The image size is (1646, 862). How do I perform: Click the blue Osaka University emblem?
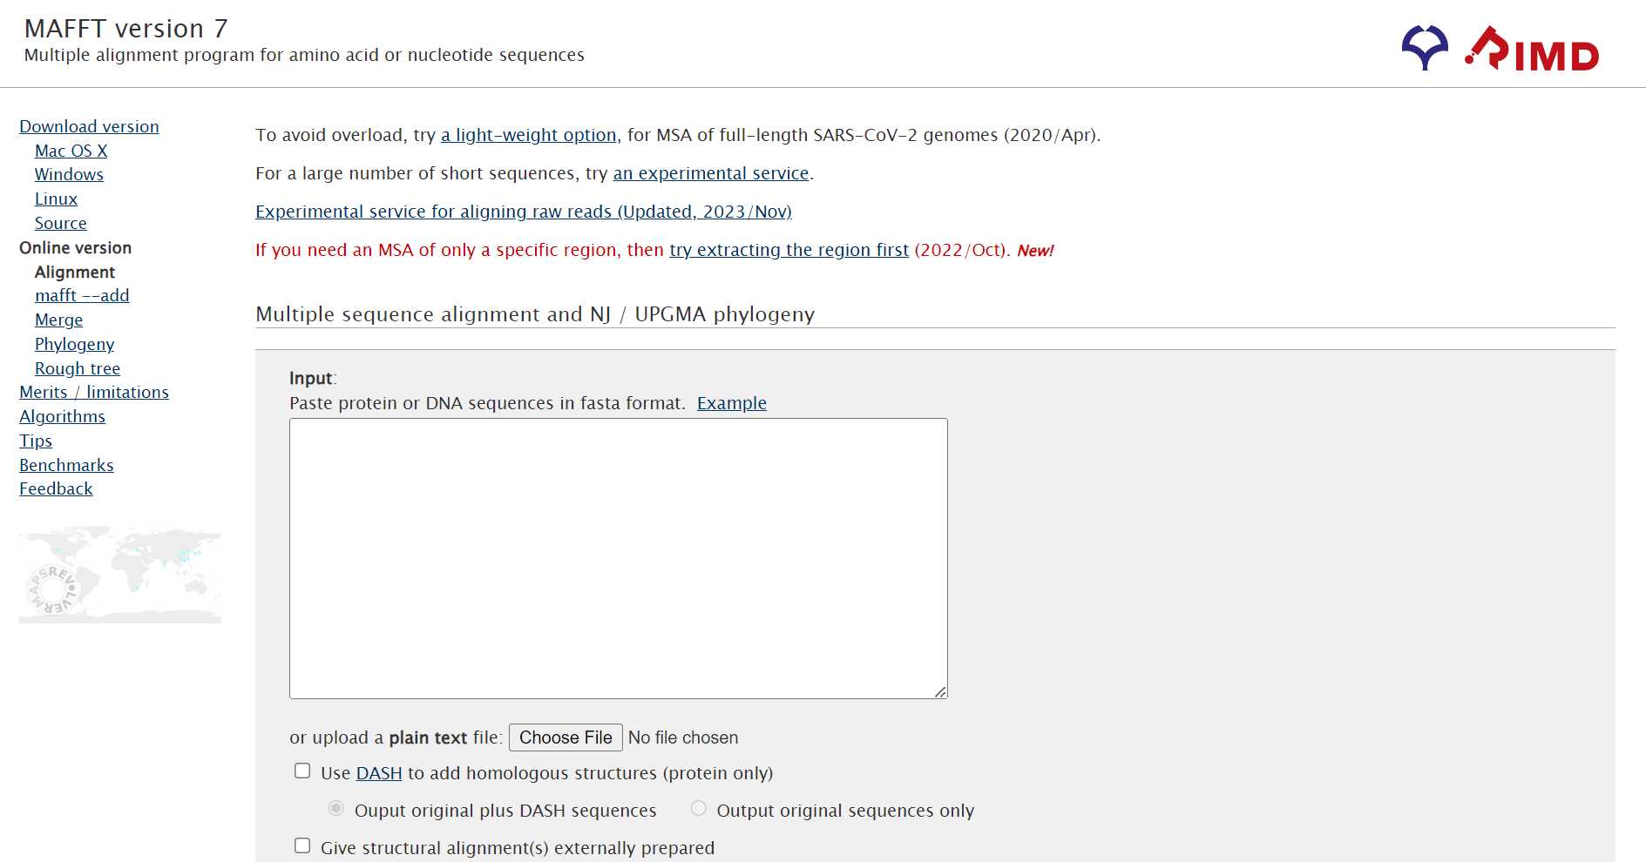1425,48
